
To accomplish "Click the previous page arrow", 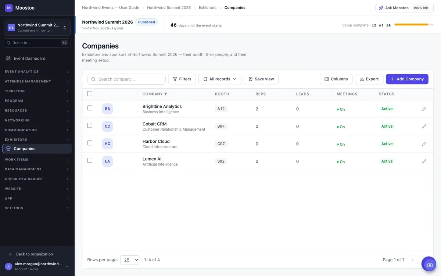I will click(x=412, y=260).
